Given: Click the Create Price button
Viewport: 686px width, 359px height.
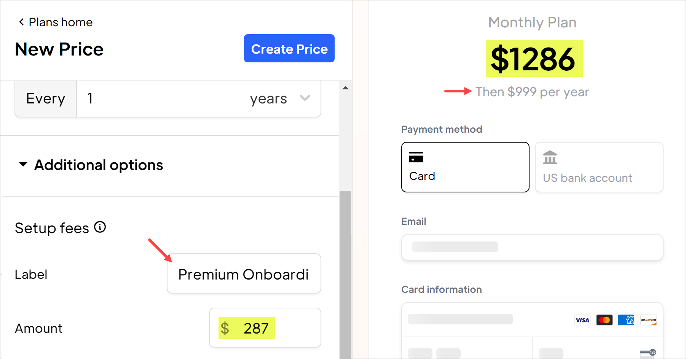Looking at the screenshot, I should pos(289,48).
